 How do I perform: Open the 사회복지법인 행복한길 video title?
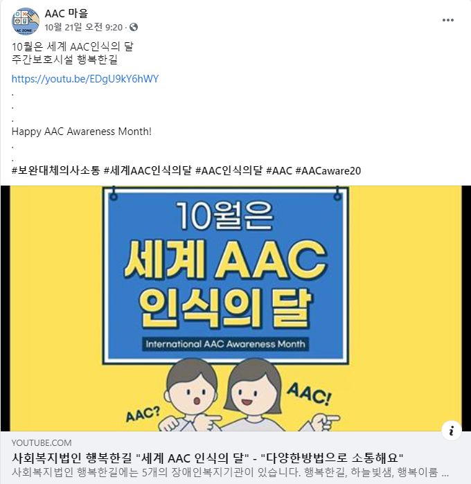[x=208, y=458]
